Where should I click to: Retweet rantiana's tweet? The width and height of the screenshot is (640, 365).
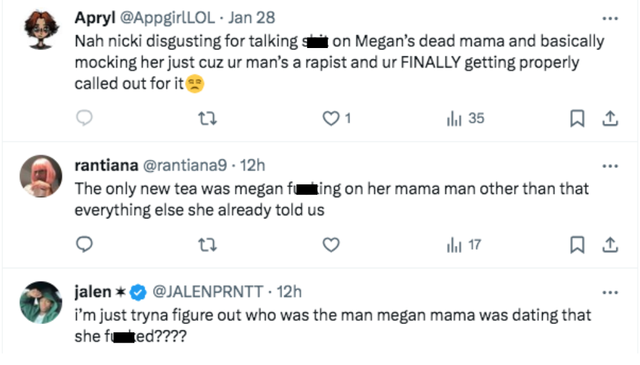tap(207, 245)
